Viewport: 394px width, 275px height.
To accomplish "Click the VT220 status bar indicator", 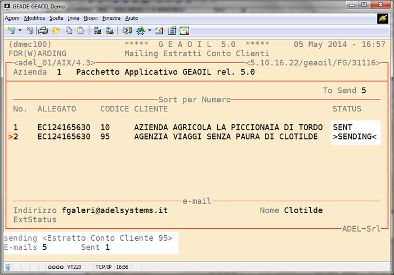I will click(x=74, y=267).
